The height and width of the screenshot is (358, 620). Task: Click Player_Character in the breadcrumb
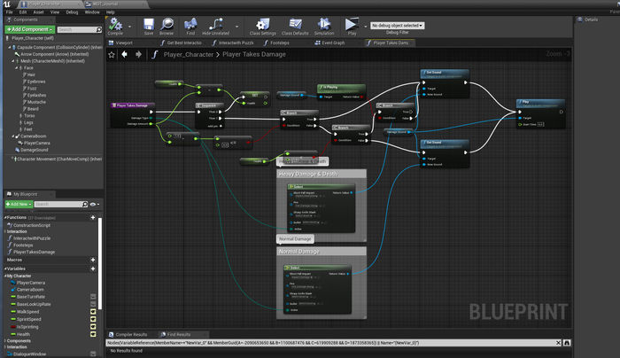(188, 55)
